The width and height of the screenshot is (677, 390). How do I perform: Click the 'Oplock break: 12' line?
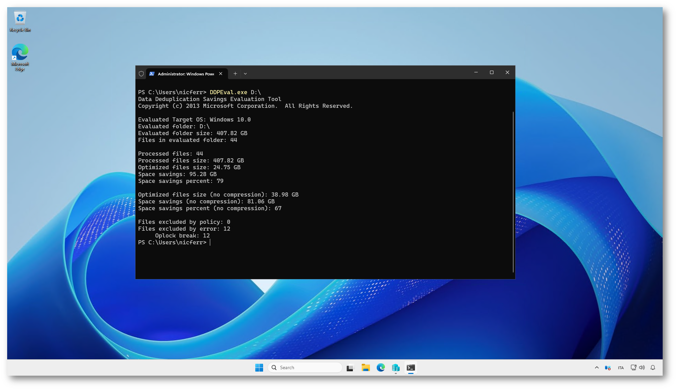pos(182,235)
